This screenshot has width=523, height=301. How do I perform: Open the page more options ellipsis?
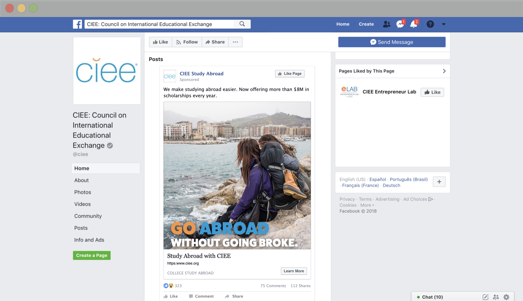(236, 42)
